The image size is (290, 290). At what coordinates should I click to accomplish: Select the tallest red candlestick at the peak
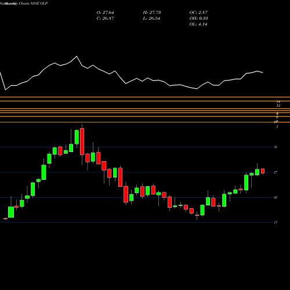coord(82,142)
